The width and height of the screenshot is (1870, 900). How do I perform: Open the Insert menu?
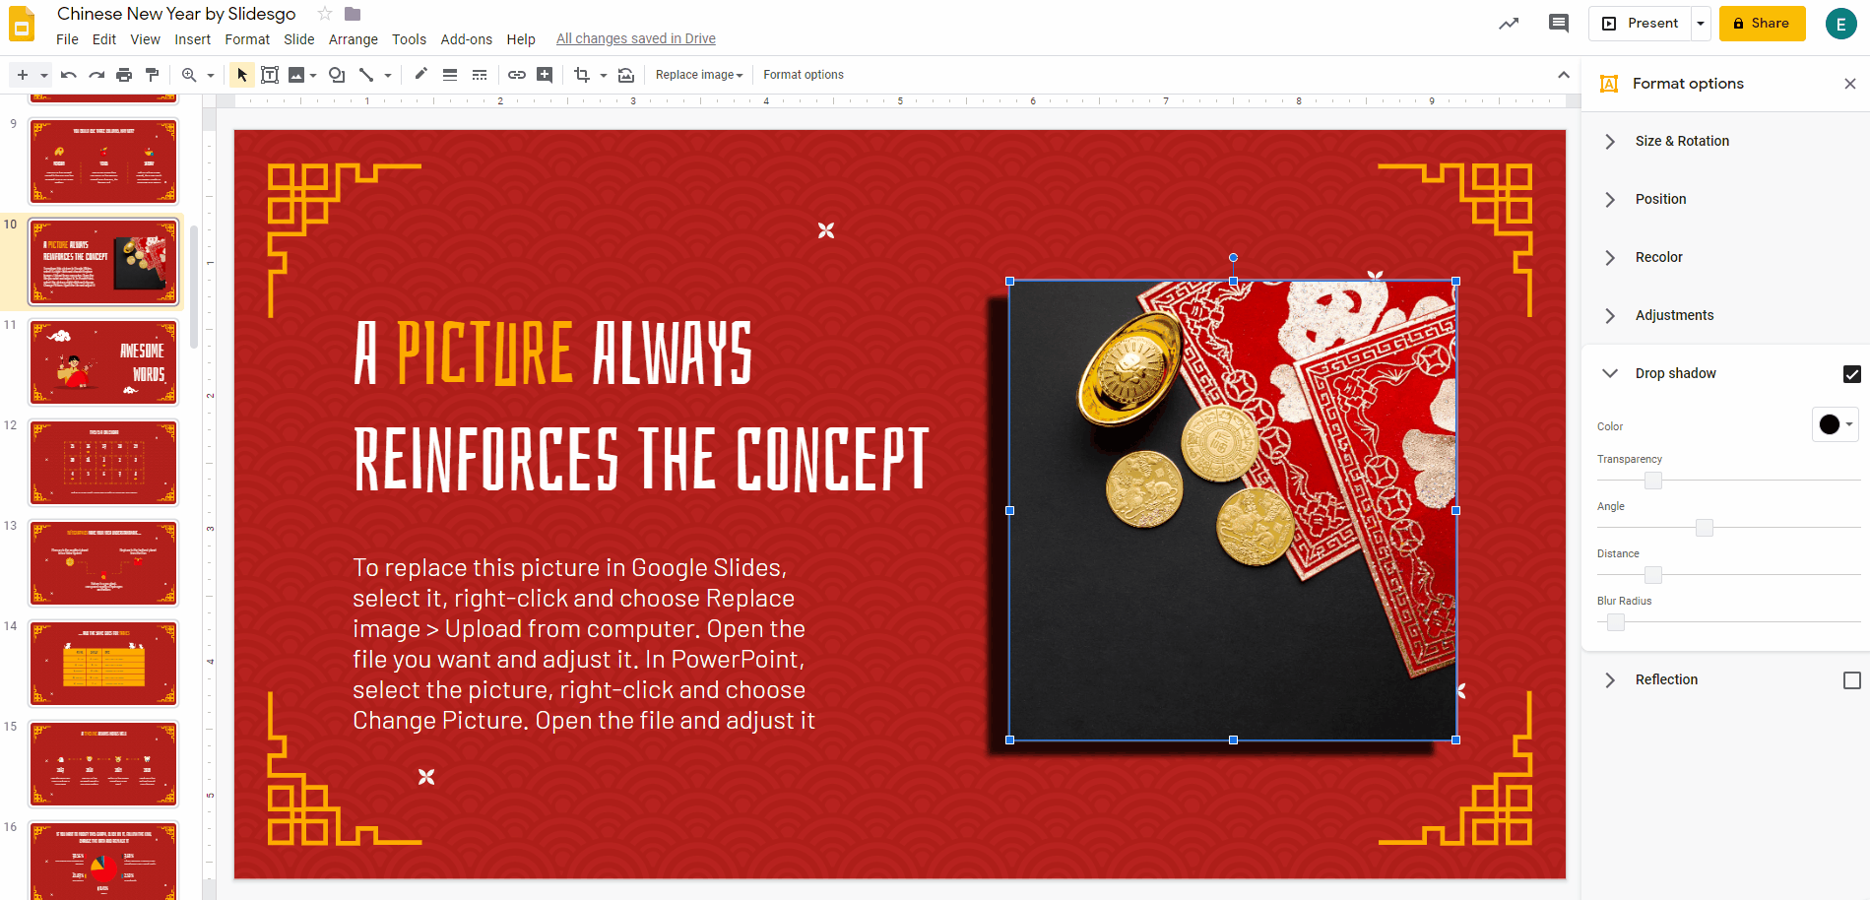point(193,39)
